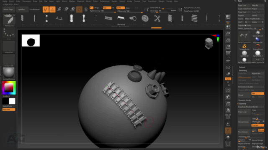
Task: Adjust the Draw Size slider
Action: (163, 11)
